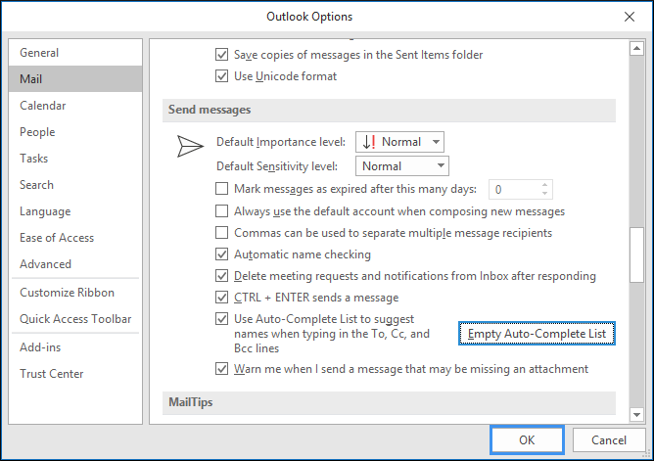Open the Calendar options category
Image resolution: width=654 pixels, height=461 pixels.
tap(75, 106)
